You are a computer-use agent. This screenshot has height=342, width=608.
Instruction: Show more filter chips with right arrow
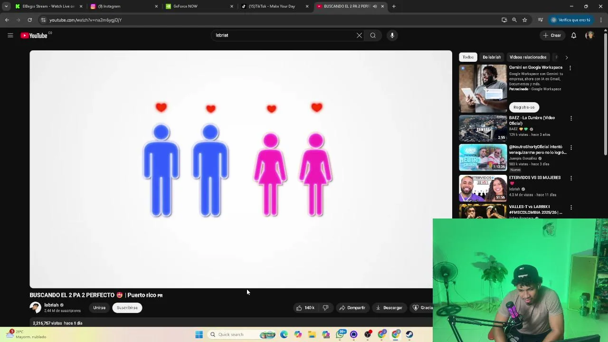click(x=566, y=57)
